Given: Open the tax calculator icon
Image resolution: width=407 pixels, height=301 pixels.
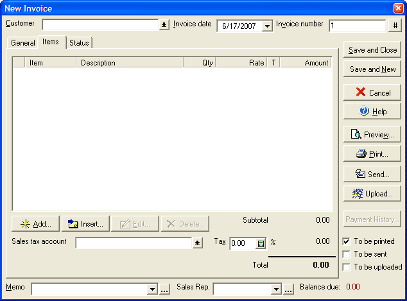Looking at the screenshot, I should tap(261, 244).
